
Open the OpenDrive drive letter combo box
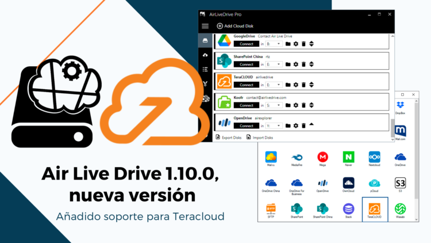[274, 126]
